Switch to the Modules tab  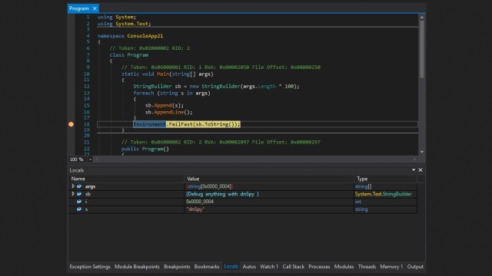click(x=344, y=267)
